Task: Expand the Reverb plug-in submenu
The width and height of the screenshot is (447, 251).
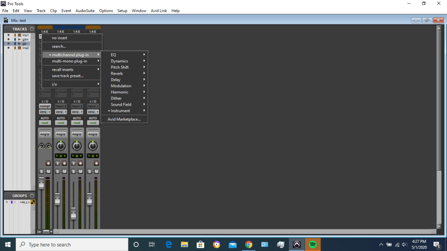Action: click(x=117, y=73)
